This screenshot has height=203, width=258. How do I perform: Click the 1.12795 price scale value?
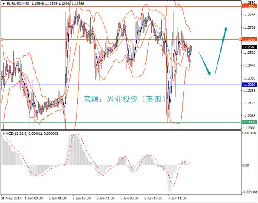[x=249, y=15]
